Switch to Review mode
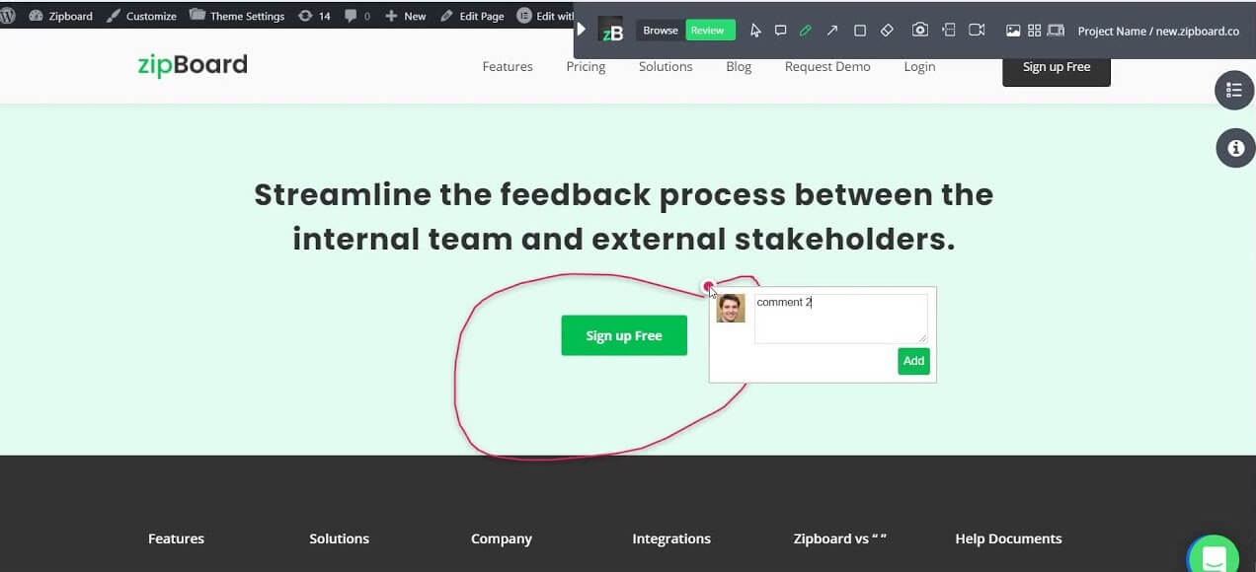 click(707, 31)
